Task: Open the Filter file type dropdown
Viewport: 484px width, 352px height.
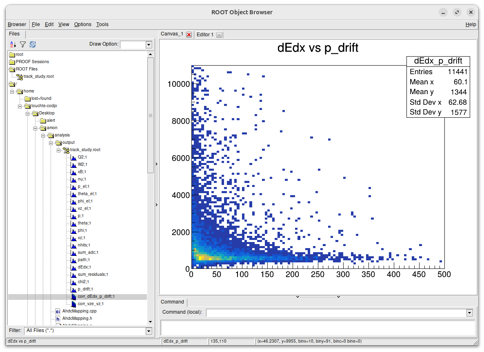Action: (149, 331)
